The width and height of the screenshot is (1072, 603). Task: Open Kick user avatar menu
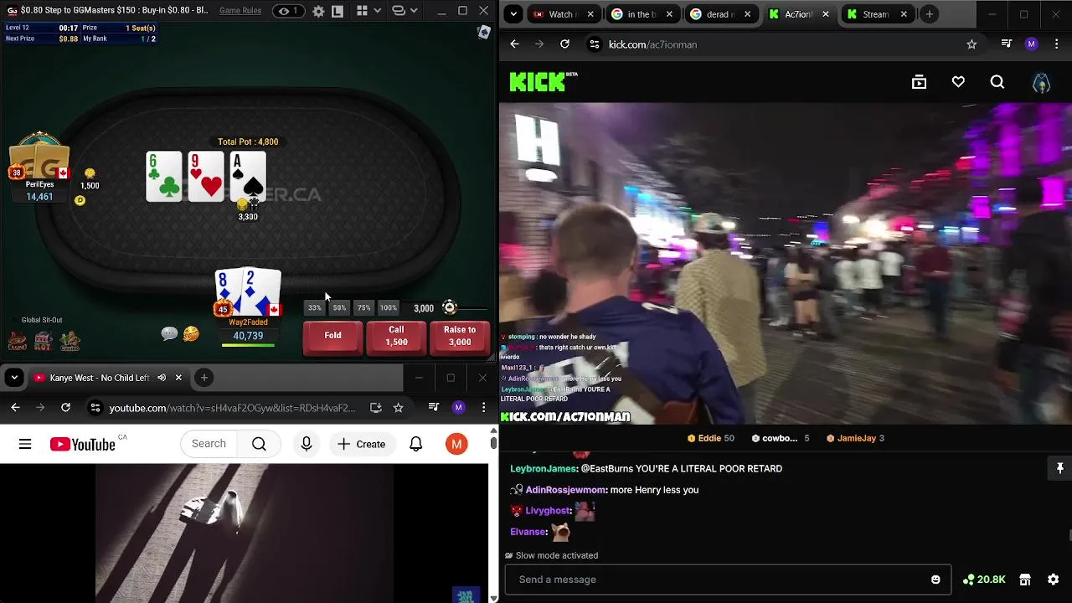pos(1041,82)
